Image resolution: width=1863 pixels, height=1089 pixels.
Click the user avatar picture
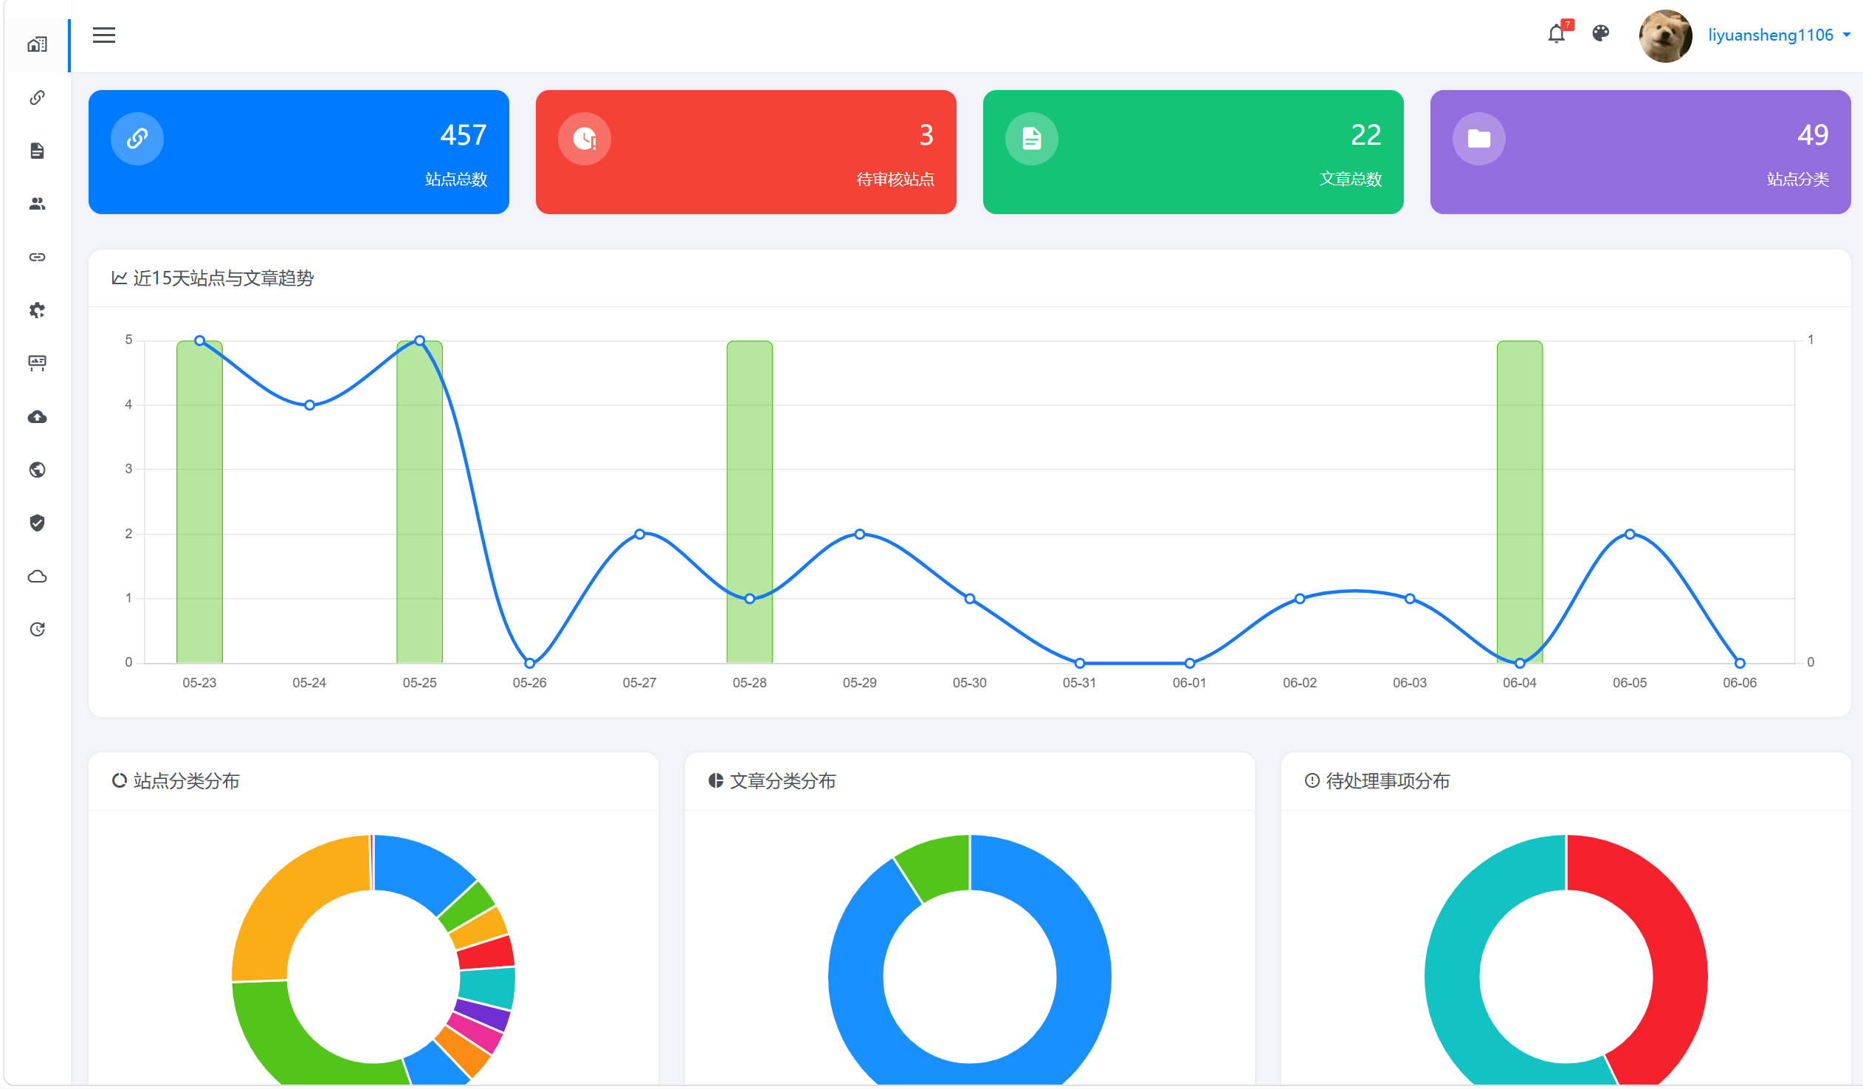tap(1665, 35)
